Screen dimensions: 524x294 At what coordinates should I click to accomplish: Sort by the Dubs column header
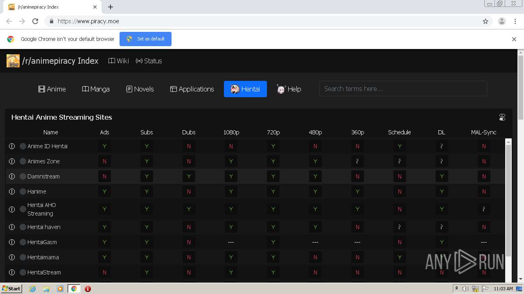pos(189,132)
